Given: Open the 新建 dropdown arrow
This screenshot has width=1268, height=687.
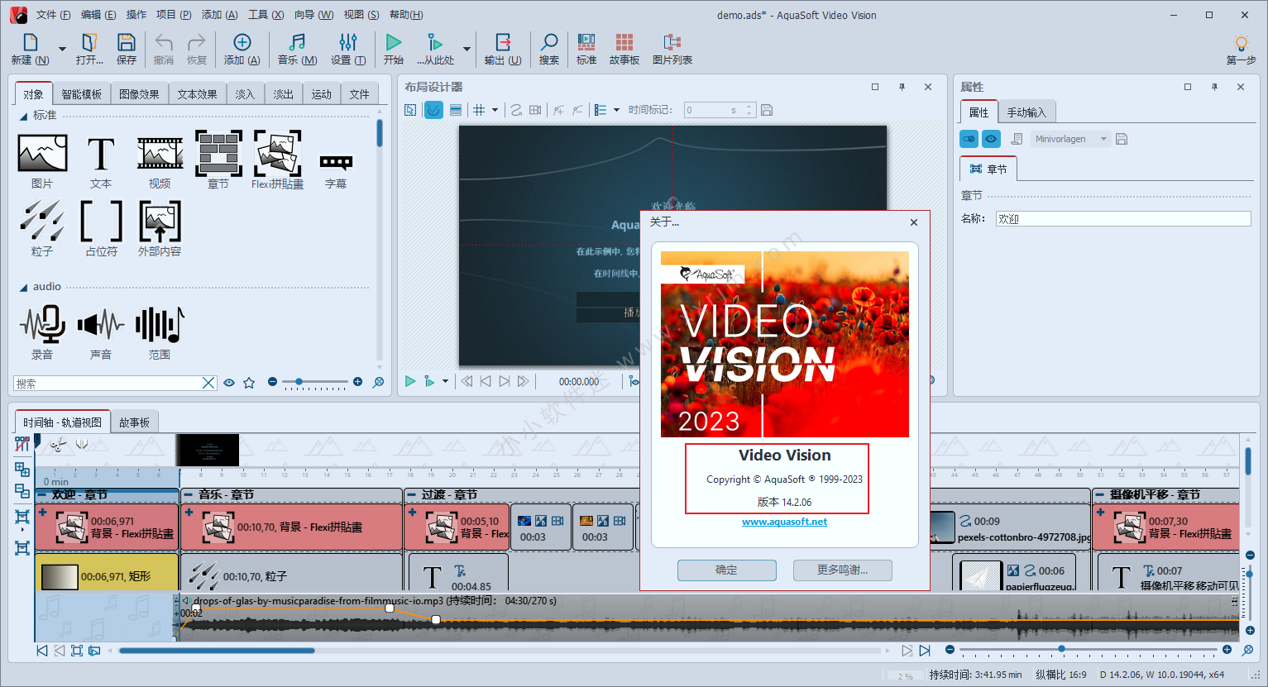Looking at the screenshot, I should [62, 49].
